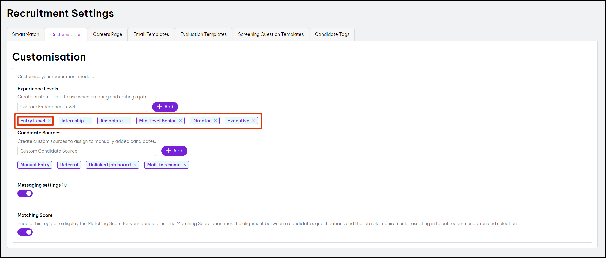Image resolution: width=606 pixels, height=258 pixels.
Task: Remove the Mid-level Senior tag
Action: tap(180, 121)
